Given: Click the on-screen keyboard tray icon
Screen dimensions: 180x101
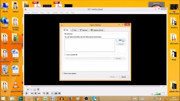Looking at the screenshot, I should pos(142,98).
